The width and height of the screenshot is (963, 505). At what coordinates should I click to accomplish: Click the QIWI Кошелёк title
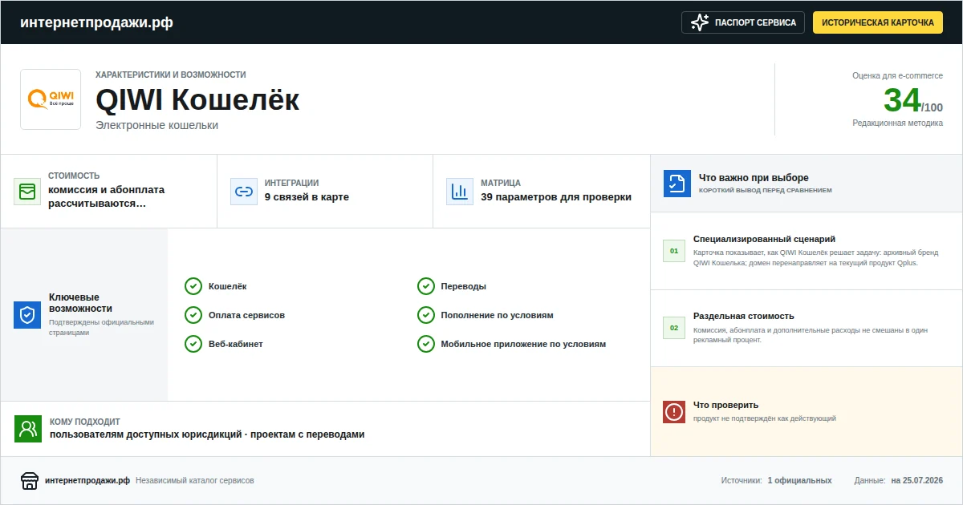197,100
